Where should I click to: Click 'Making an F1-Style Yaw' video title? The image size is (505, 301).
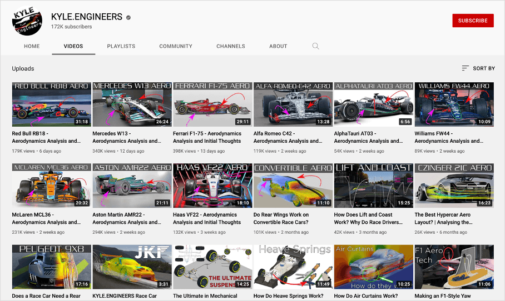(x=443, y=296)
